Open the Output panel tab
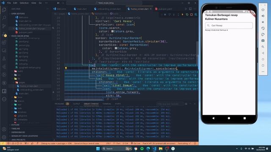Image resolution: width=271 pixels, height=152 pixels. (76, 104)
